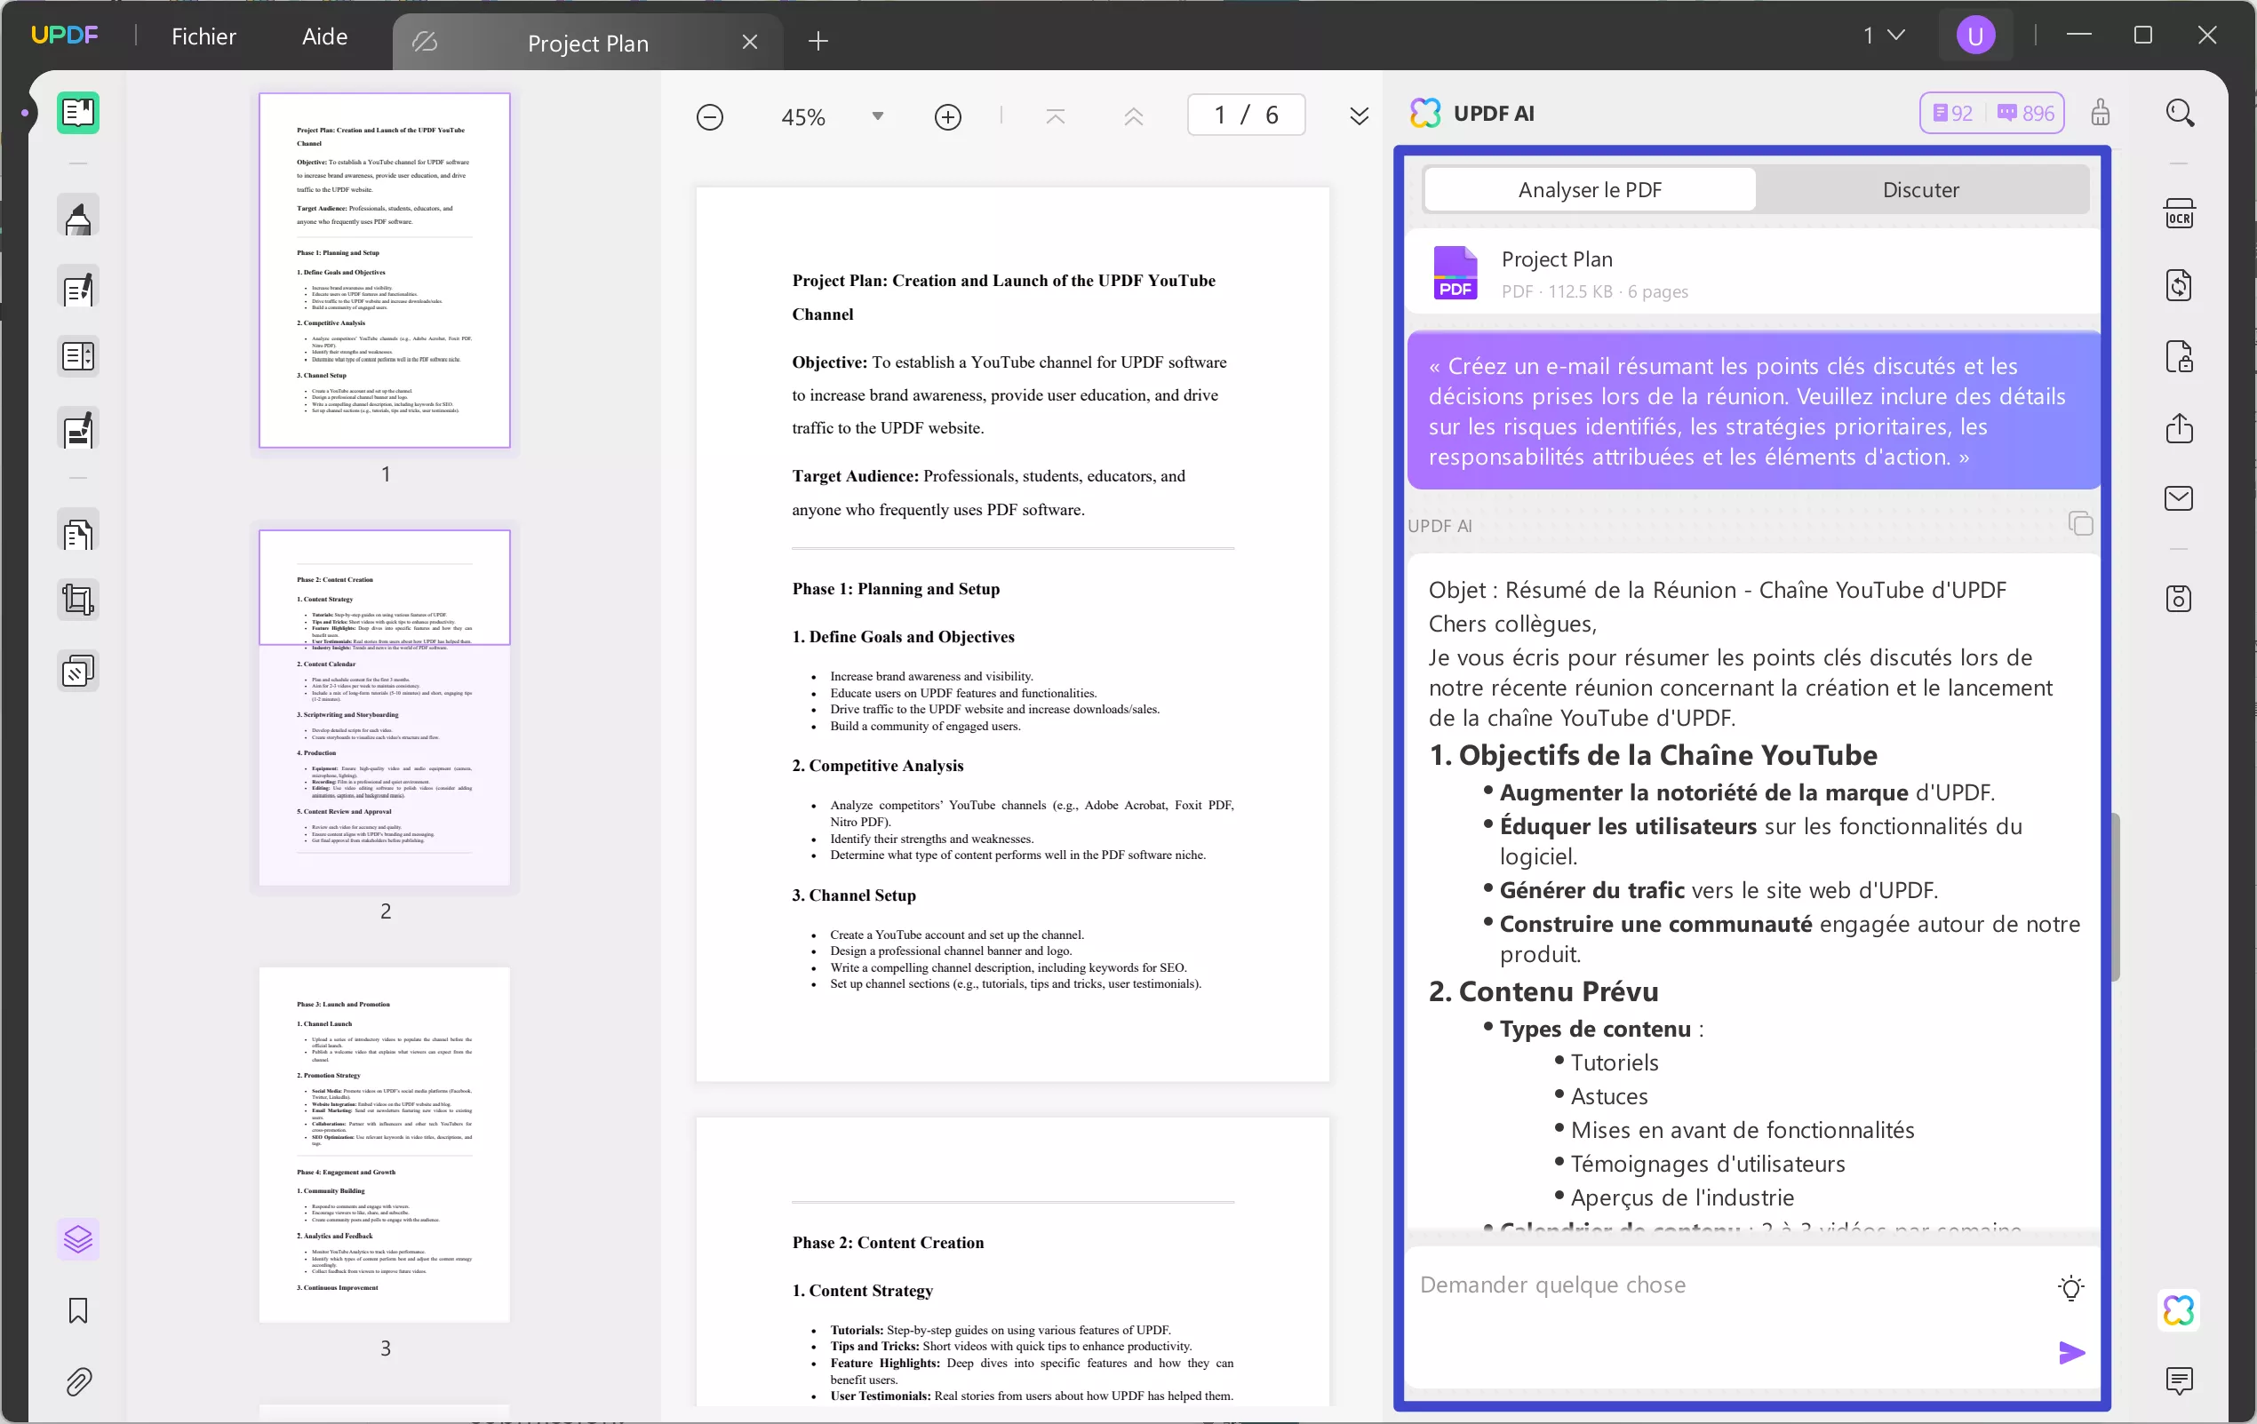Switch to the Analyser le PDF tab

tap(1588, 188)
